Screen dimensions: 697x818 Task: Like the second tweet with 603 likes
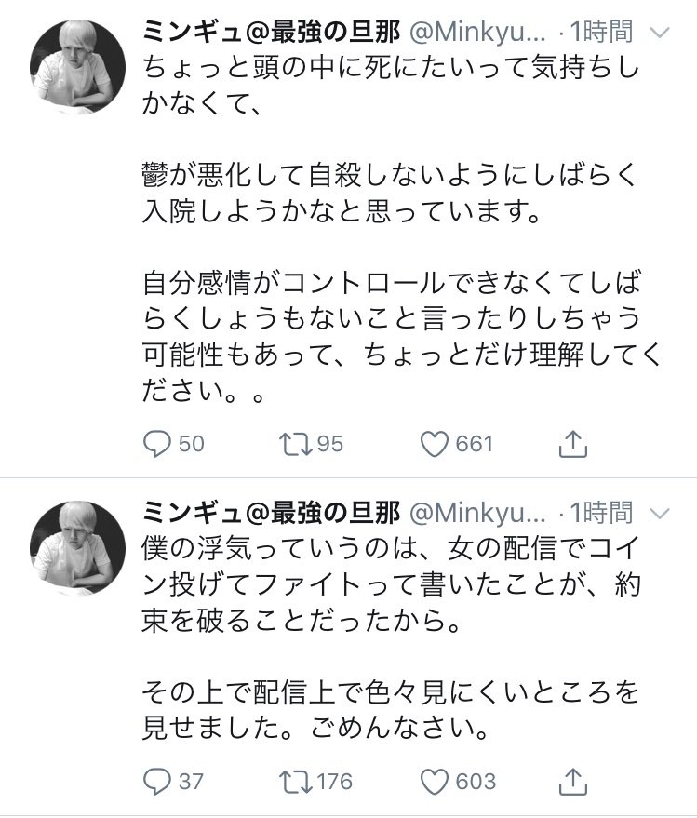(435, 780)
